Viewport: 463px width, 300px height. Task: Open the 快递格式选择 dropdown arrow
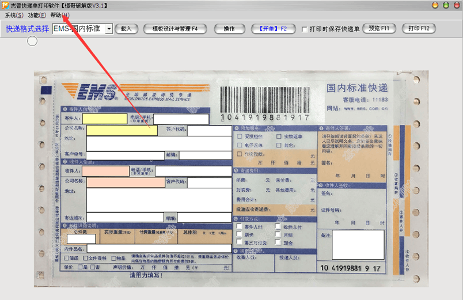[109, 29]
